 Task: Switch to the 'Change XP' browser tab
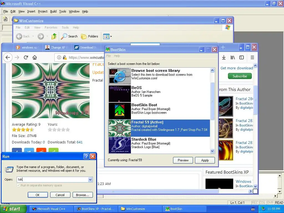pos(57,47)
